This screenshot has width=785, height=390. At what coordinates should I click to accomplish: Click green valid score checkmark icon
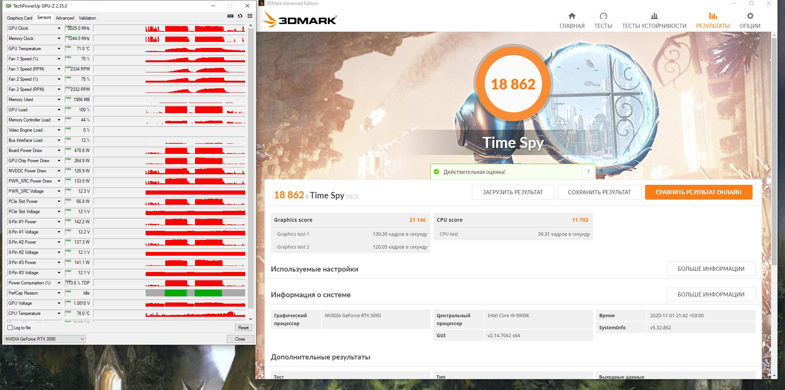click(436, 172)
